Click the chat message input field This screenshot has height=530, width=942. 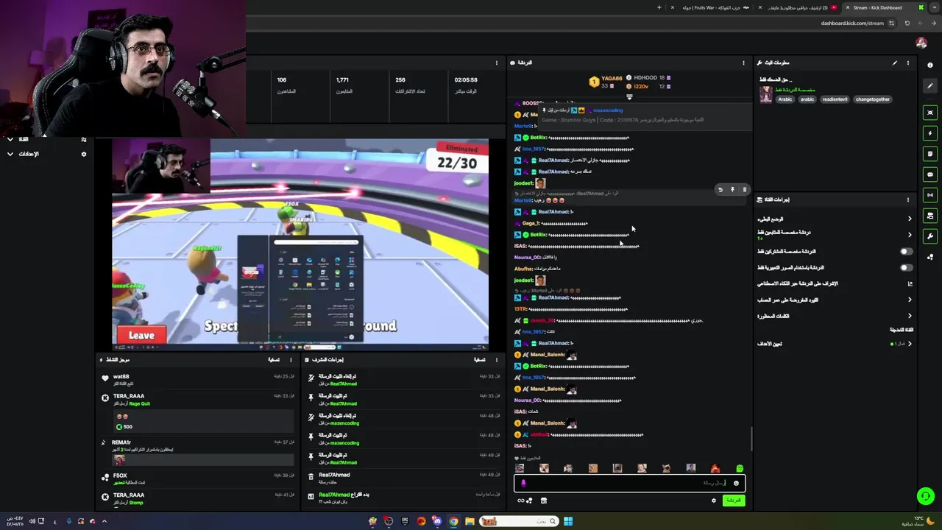(x=629, y=484)
